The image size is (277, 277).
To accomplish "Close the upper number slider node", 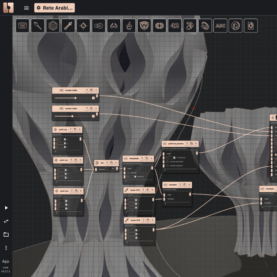I will tap(96, 90).
